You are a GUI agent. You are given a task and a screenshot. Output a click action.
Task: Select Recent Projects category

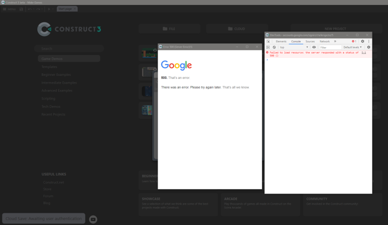pos(53,114)
